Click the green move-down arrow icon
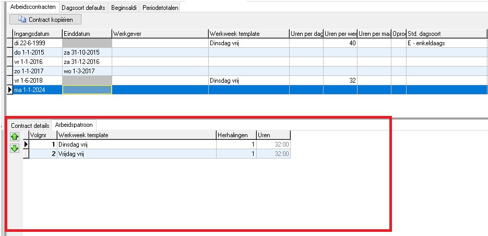 [x=15, y=149]
